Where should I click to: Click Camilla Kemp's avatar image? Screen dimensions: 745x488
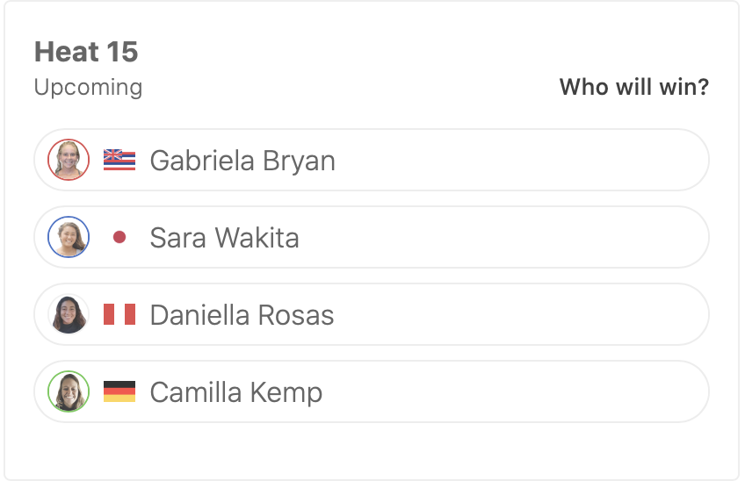tap(69, 391)
